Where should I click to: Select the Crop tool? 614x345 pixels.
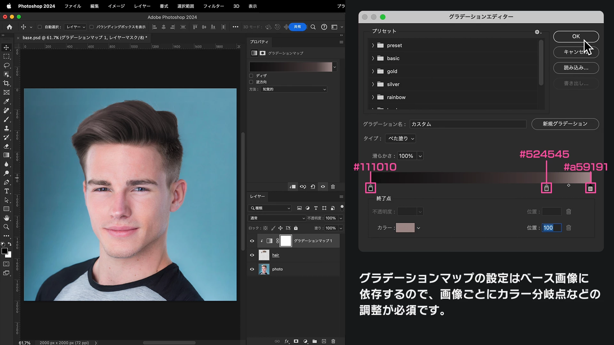(x=6, y=83)
